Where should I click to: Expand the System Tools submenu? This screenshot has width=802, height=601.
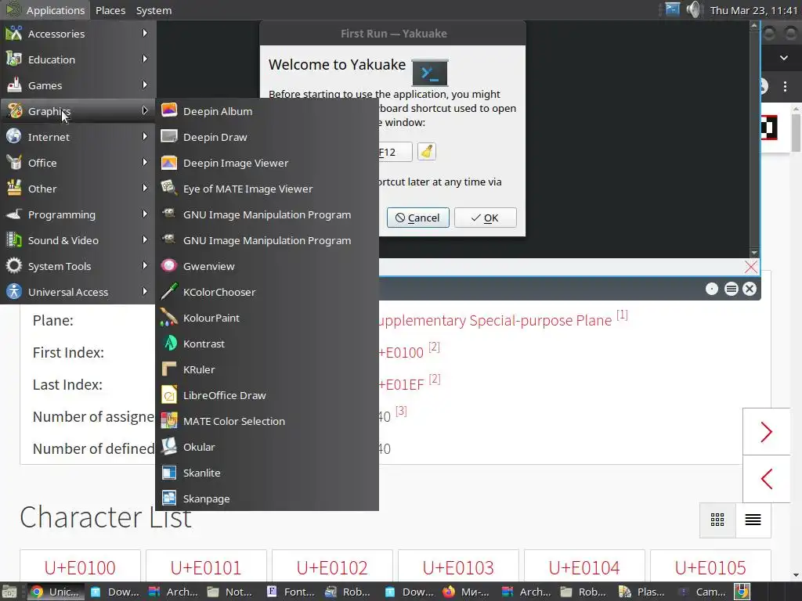click(x=78, y=266)
